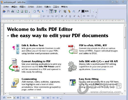Select the link chain tool
Viewport: 128px width, 100px height.
(69, 11)
